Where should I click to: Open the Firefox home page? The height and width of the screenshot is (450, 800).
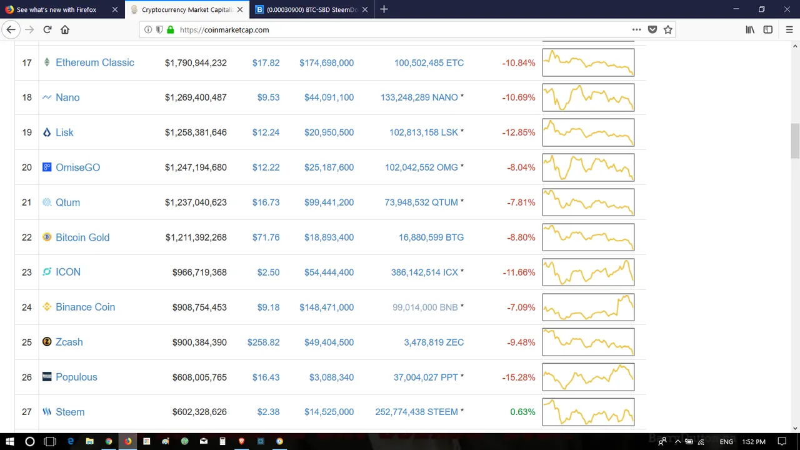click(65, 29)
